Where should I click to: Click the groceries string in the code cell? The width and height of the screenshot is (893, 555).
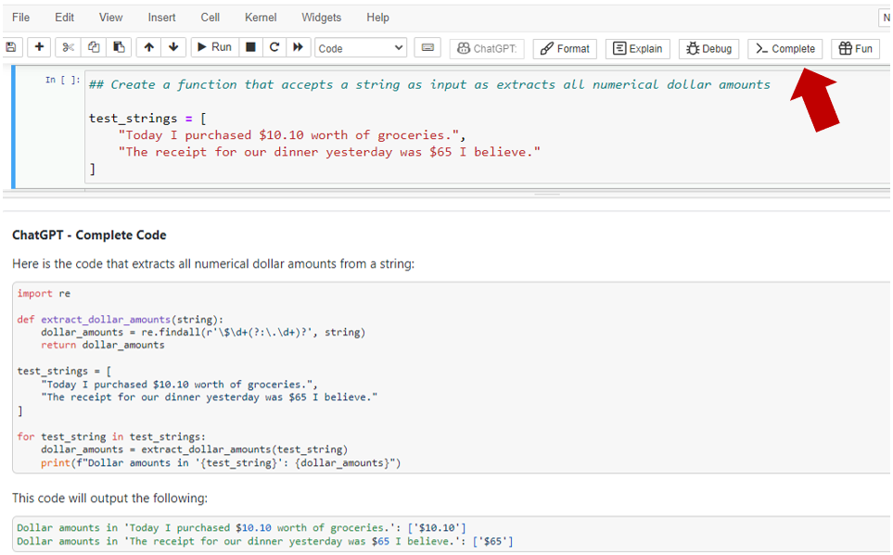point(291,135)
